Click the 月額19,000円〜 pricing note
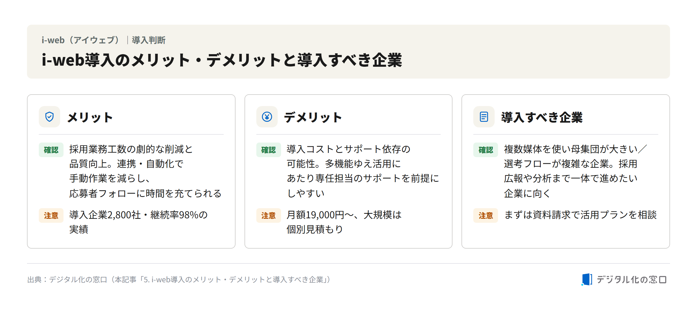Viewport: 697px width, 312px height. (344, 222)
